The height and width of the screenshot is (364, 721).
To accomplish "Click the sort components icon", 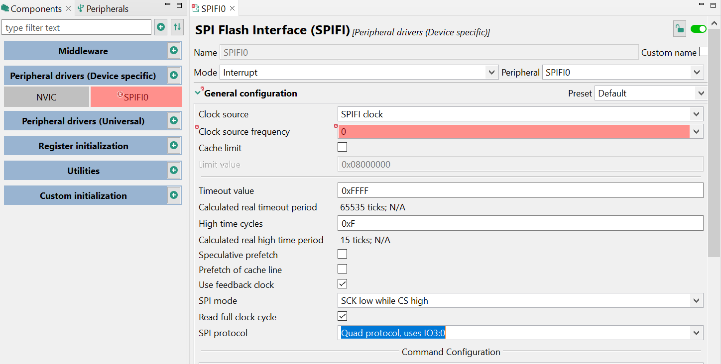I will pos(177,27).
